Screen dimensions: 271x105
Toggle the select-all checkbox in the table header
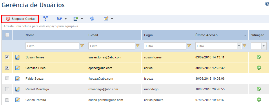click(7, 35)
